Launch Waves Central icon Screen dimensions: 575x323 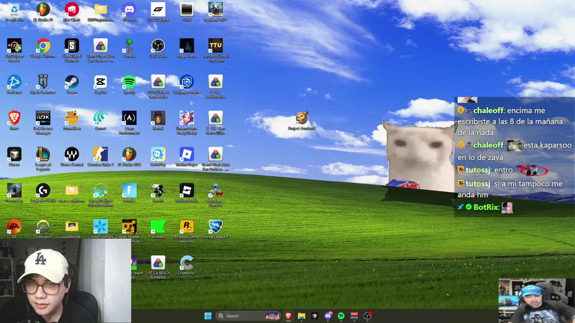(x=72, y=157)
